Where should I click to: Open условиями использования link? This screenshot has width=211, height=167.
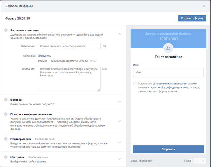point(170,84)
